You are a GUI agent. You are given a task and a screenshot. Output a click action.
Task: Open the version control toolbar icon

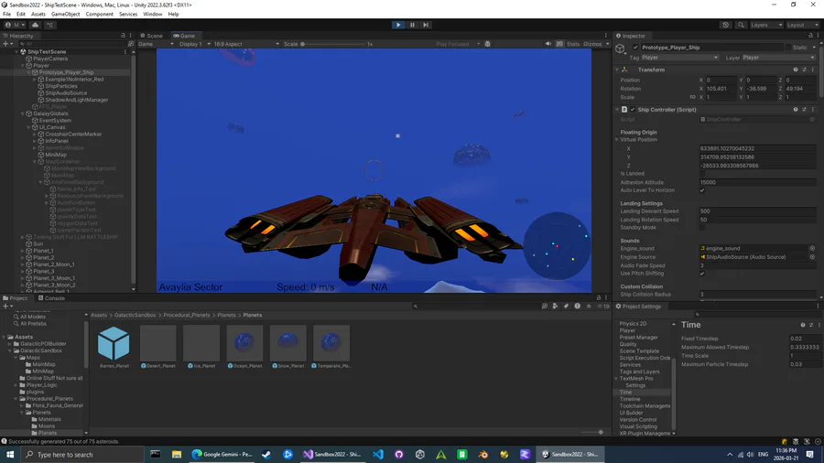(50, 25)
